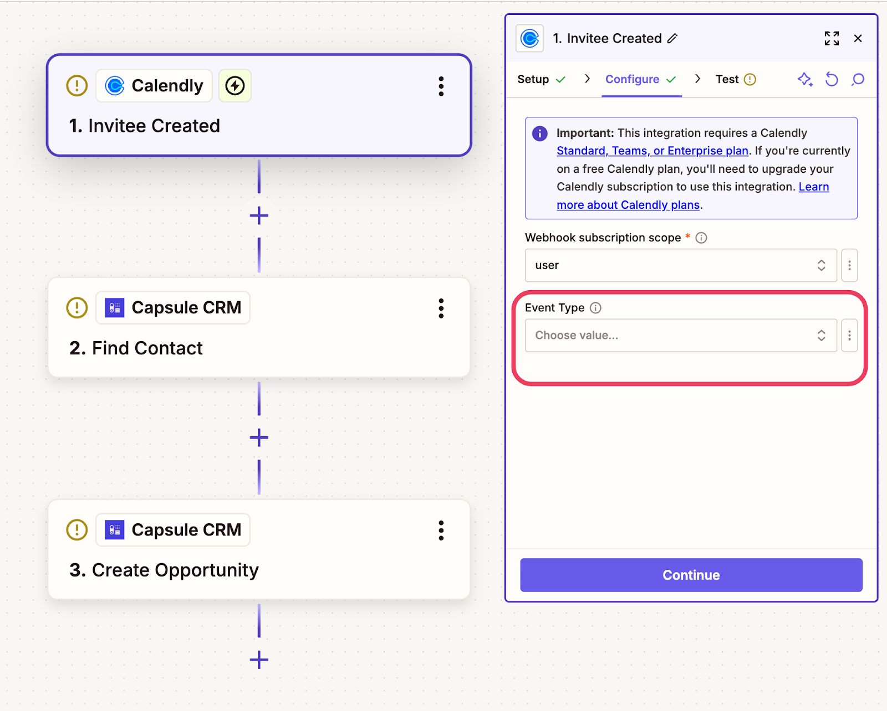Click warning icon on Create Opportunity step
Image resolution: width=887 pixels, height=711 pixels.
click(77, 530)
